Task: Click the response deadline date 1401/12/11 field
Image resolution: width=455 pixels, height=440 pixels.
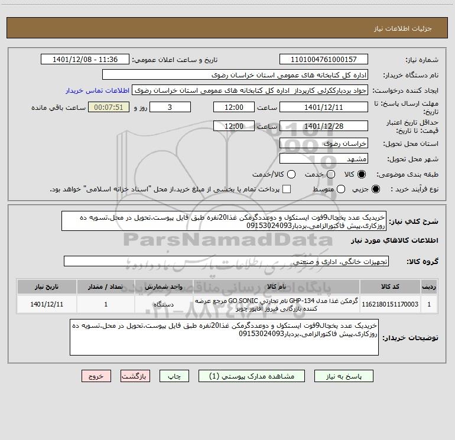Action: click(324, 107)
